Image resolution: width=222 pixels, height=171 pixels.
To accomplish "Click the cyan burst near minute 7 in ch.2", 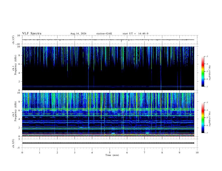I will (147, 133).
